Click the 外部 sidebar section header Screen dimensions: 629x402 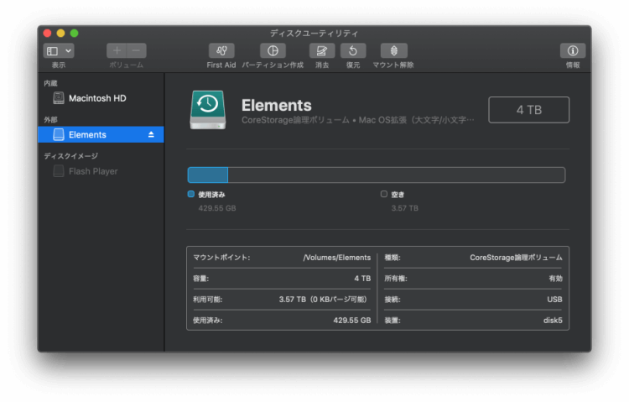[x=50, y=120]
